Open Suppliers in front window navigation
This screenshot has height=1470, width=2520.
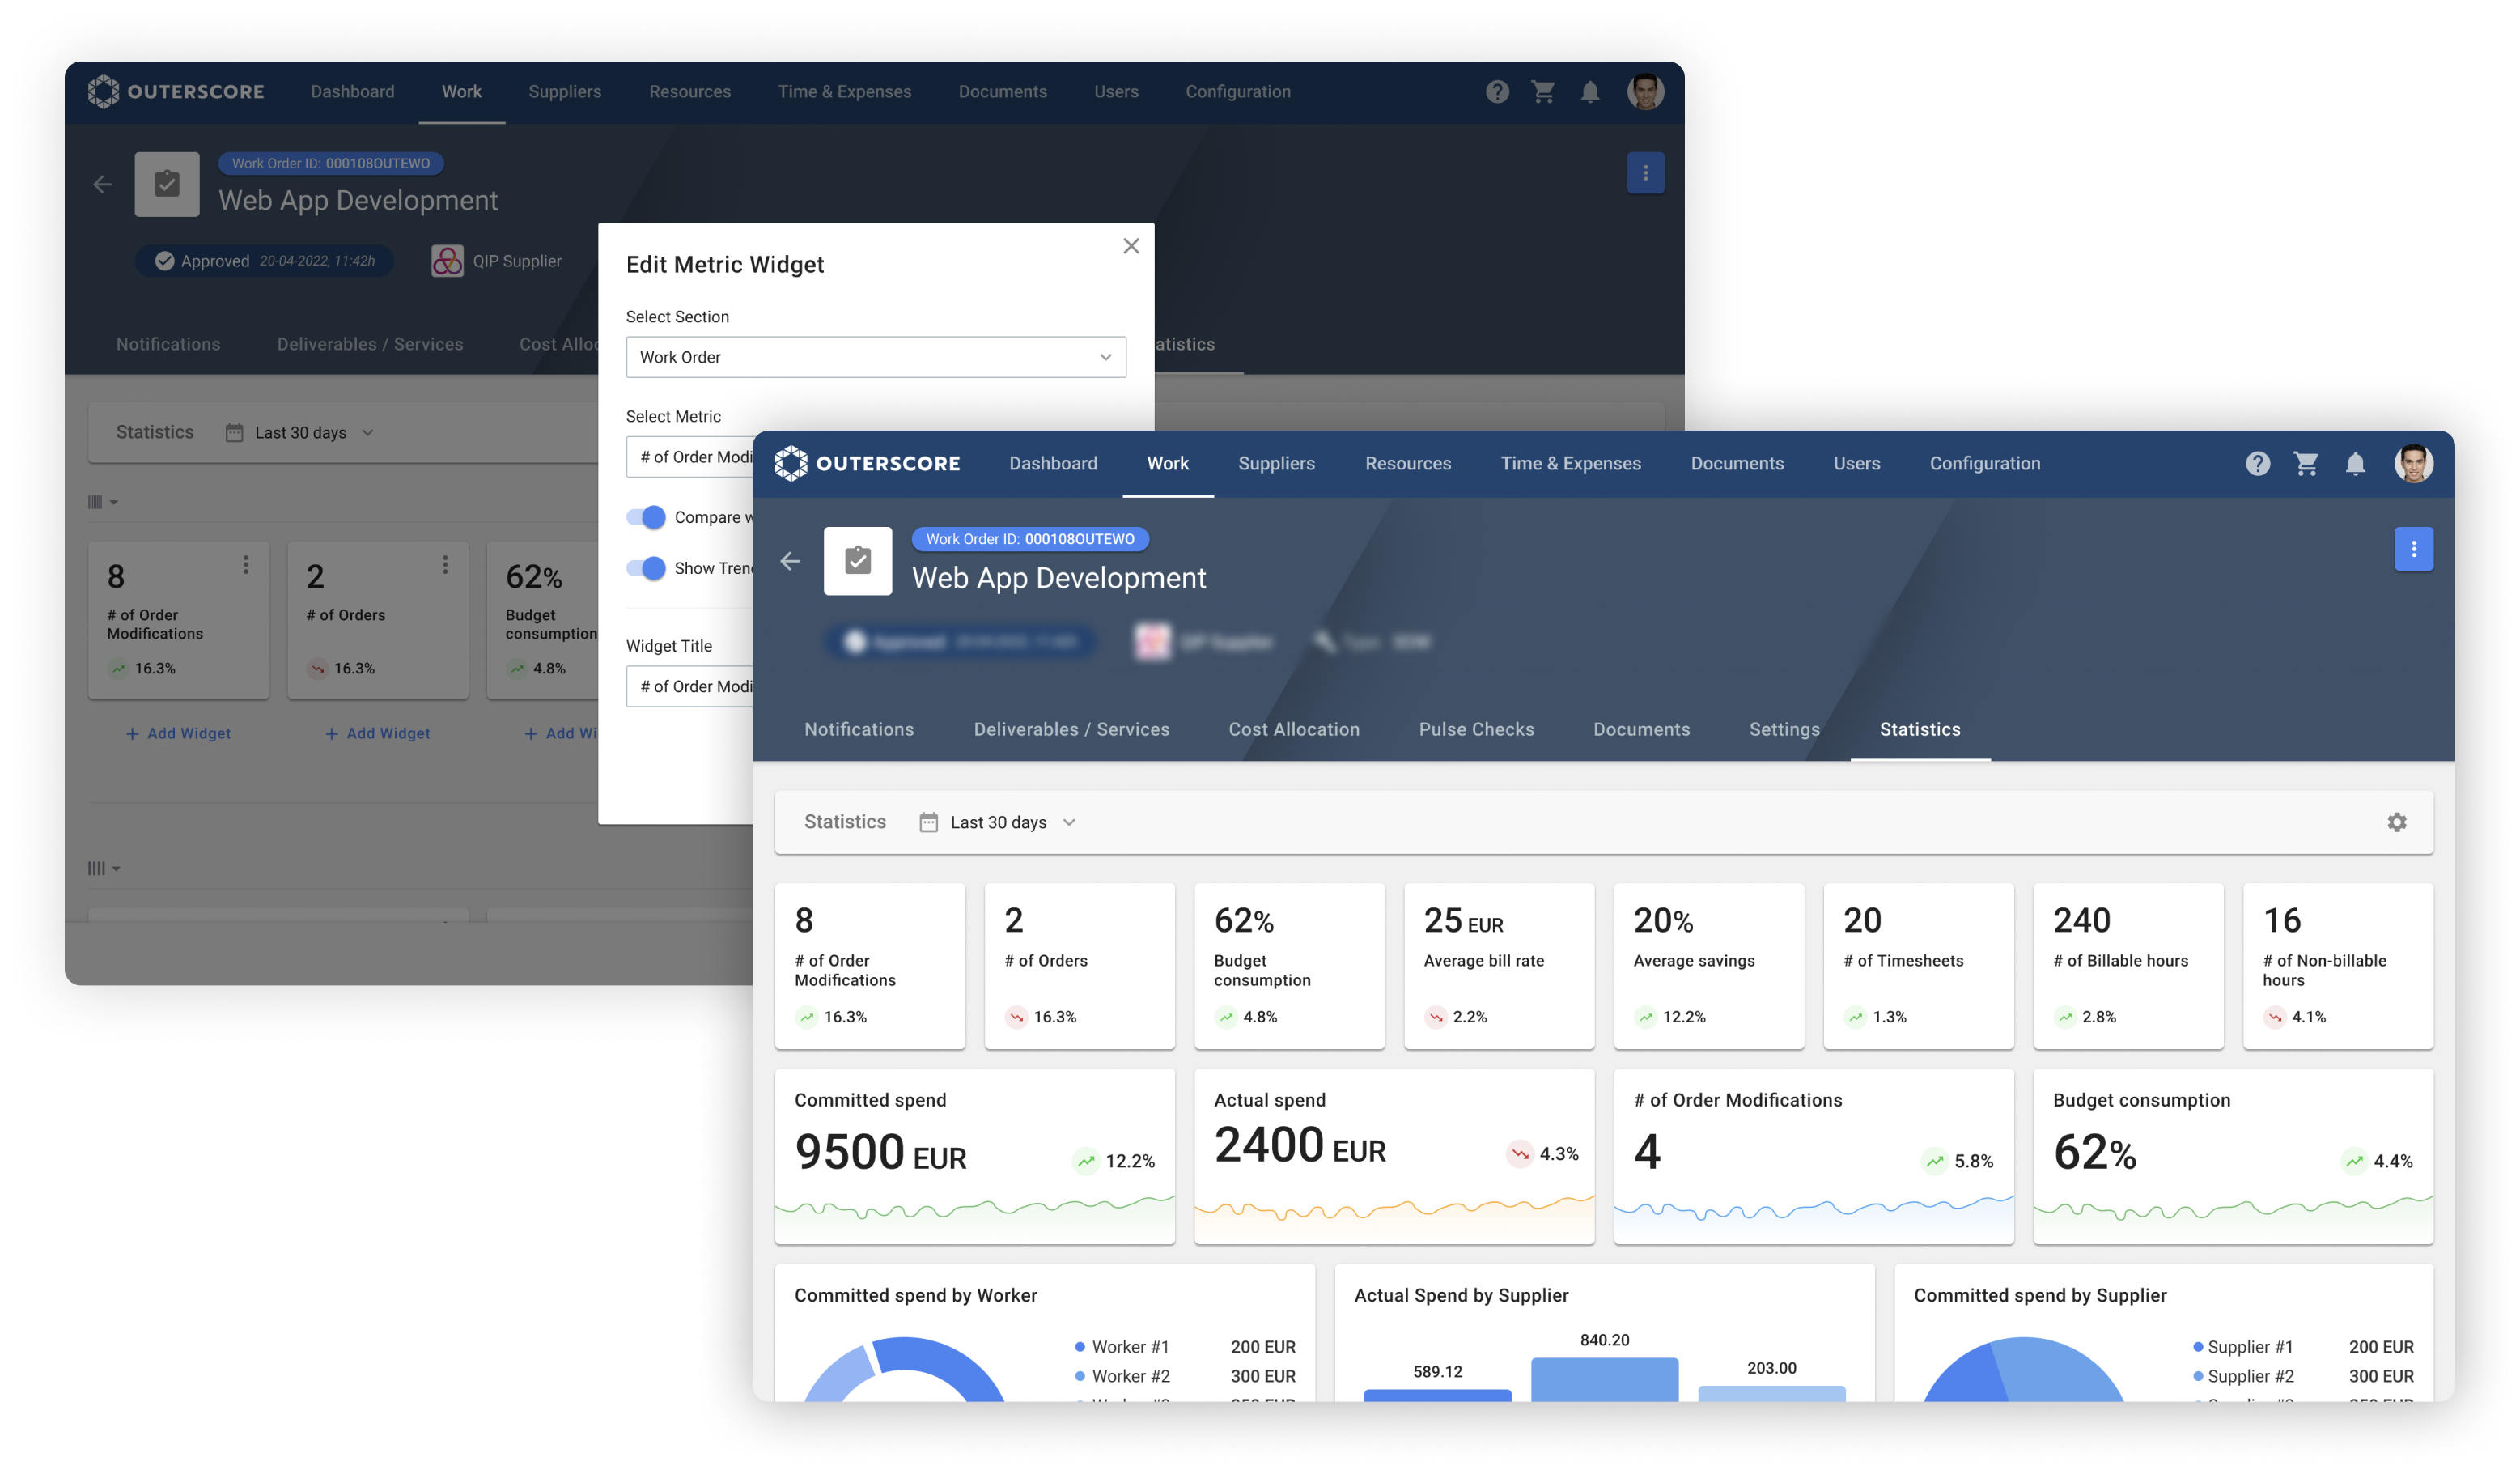coord(1276,463)
